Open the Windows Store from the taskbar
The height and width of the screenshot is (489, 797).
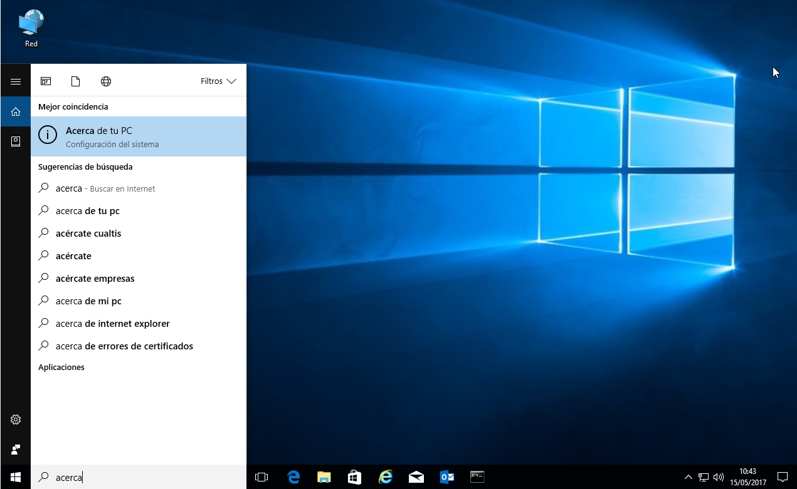(355, 477)
